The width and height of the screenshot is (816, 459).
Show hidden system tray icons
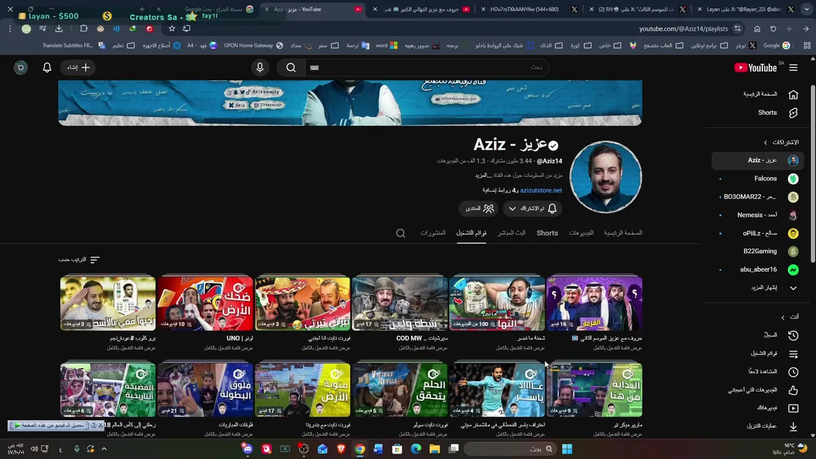(104, 449)
